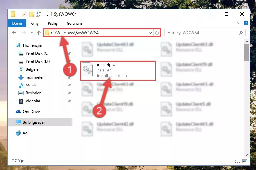Screen dimensions: 256x170
Task: Open the blue Help icon
Action: (246, 23)
